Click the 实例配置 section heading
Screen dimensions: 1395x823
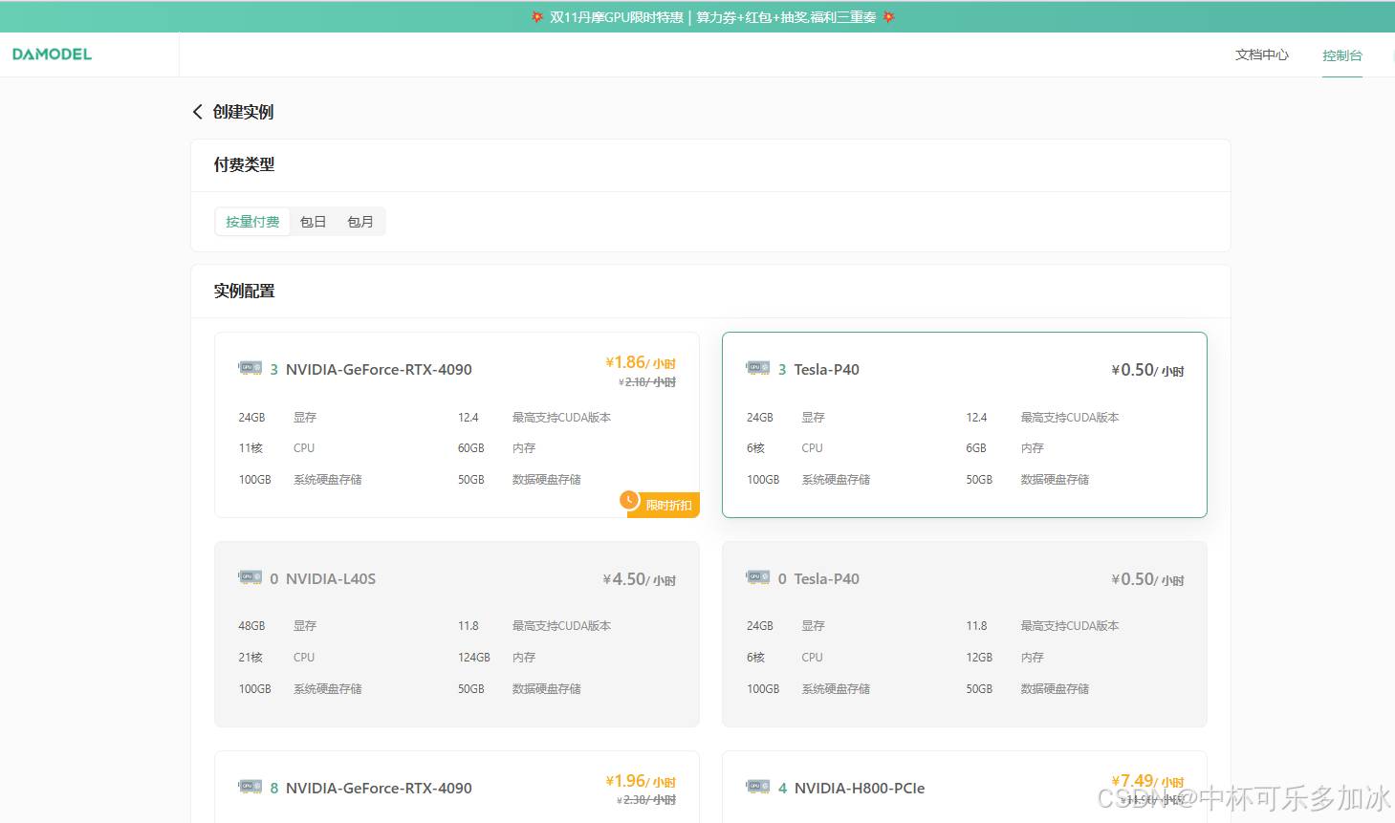[x=244, y=291]
